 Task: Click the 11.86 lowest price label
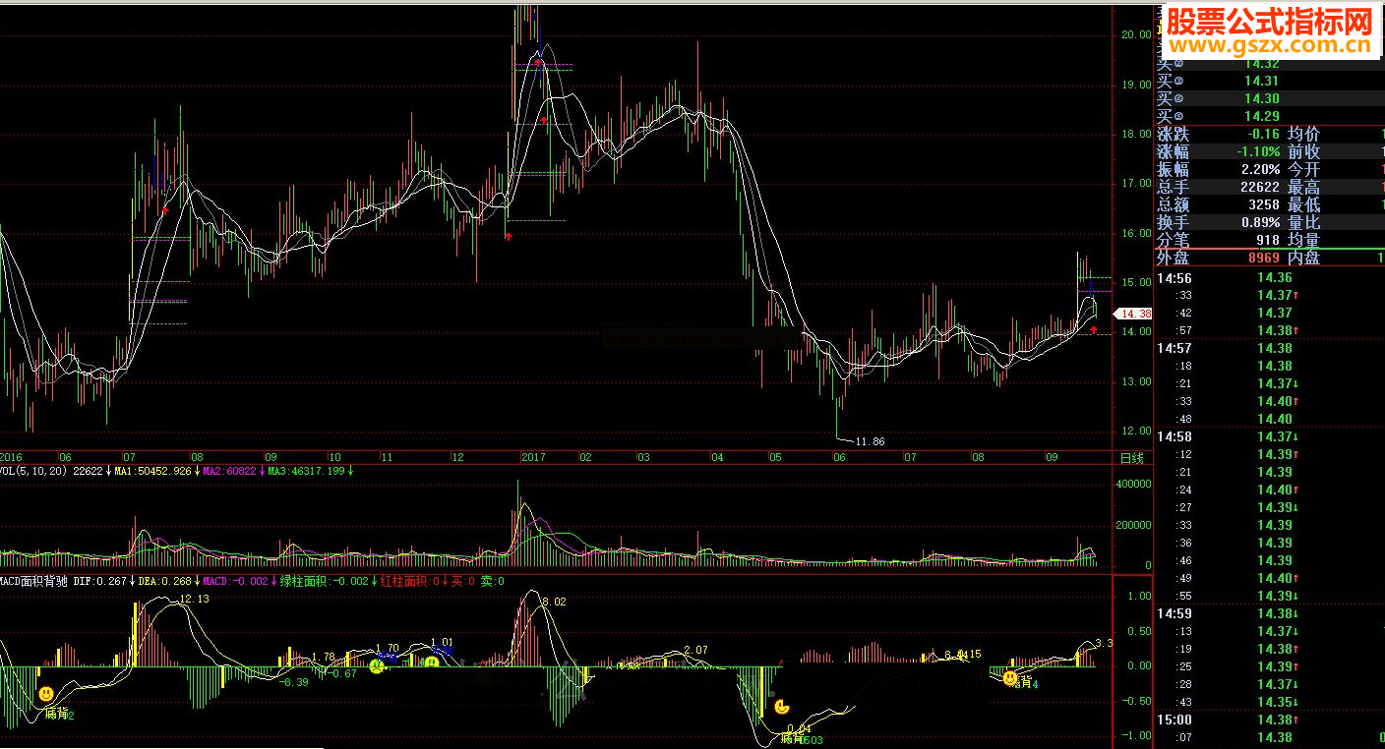pos(871,441)
